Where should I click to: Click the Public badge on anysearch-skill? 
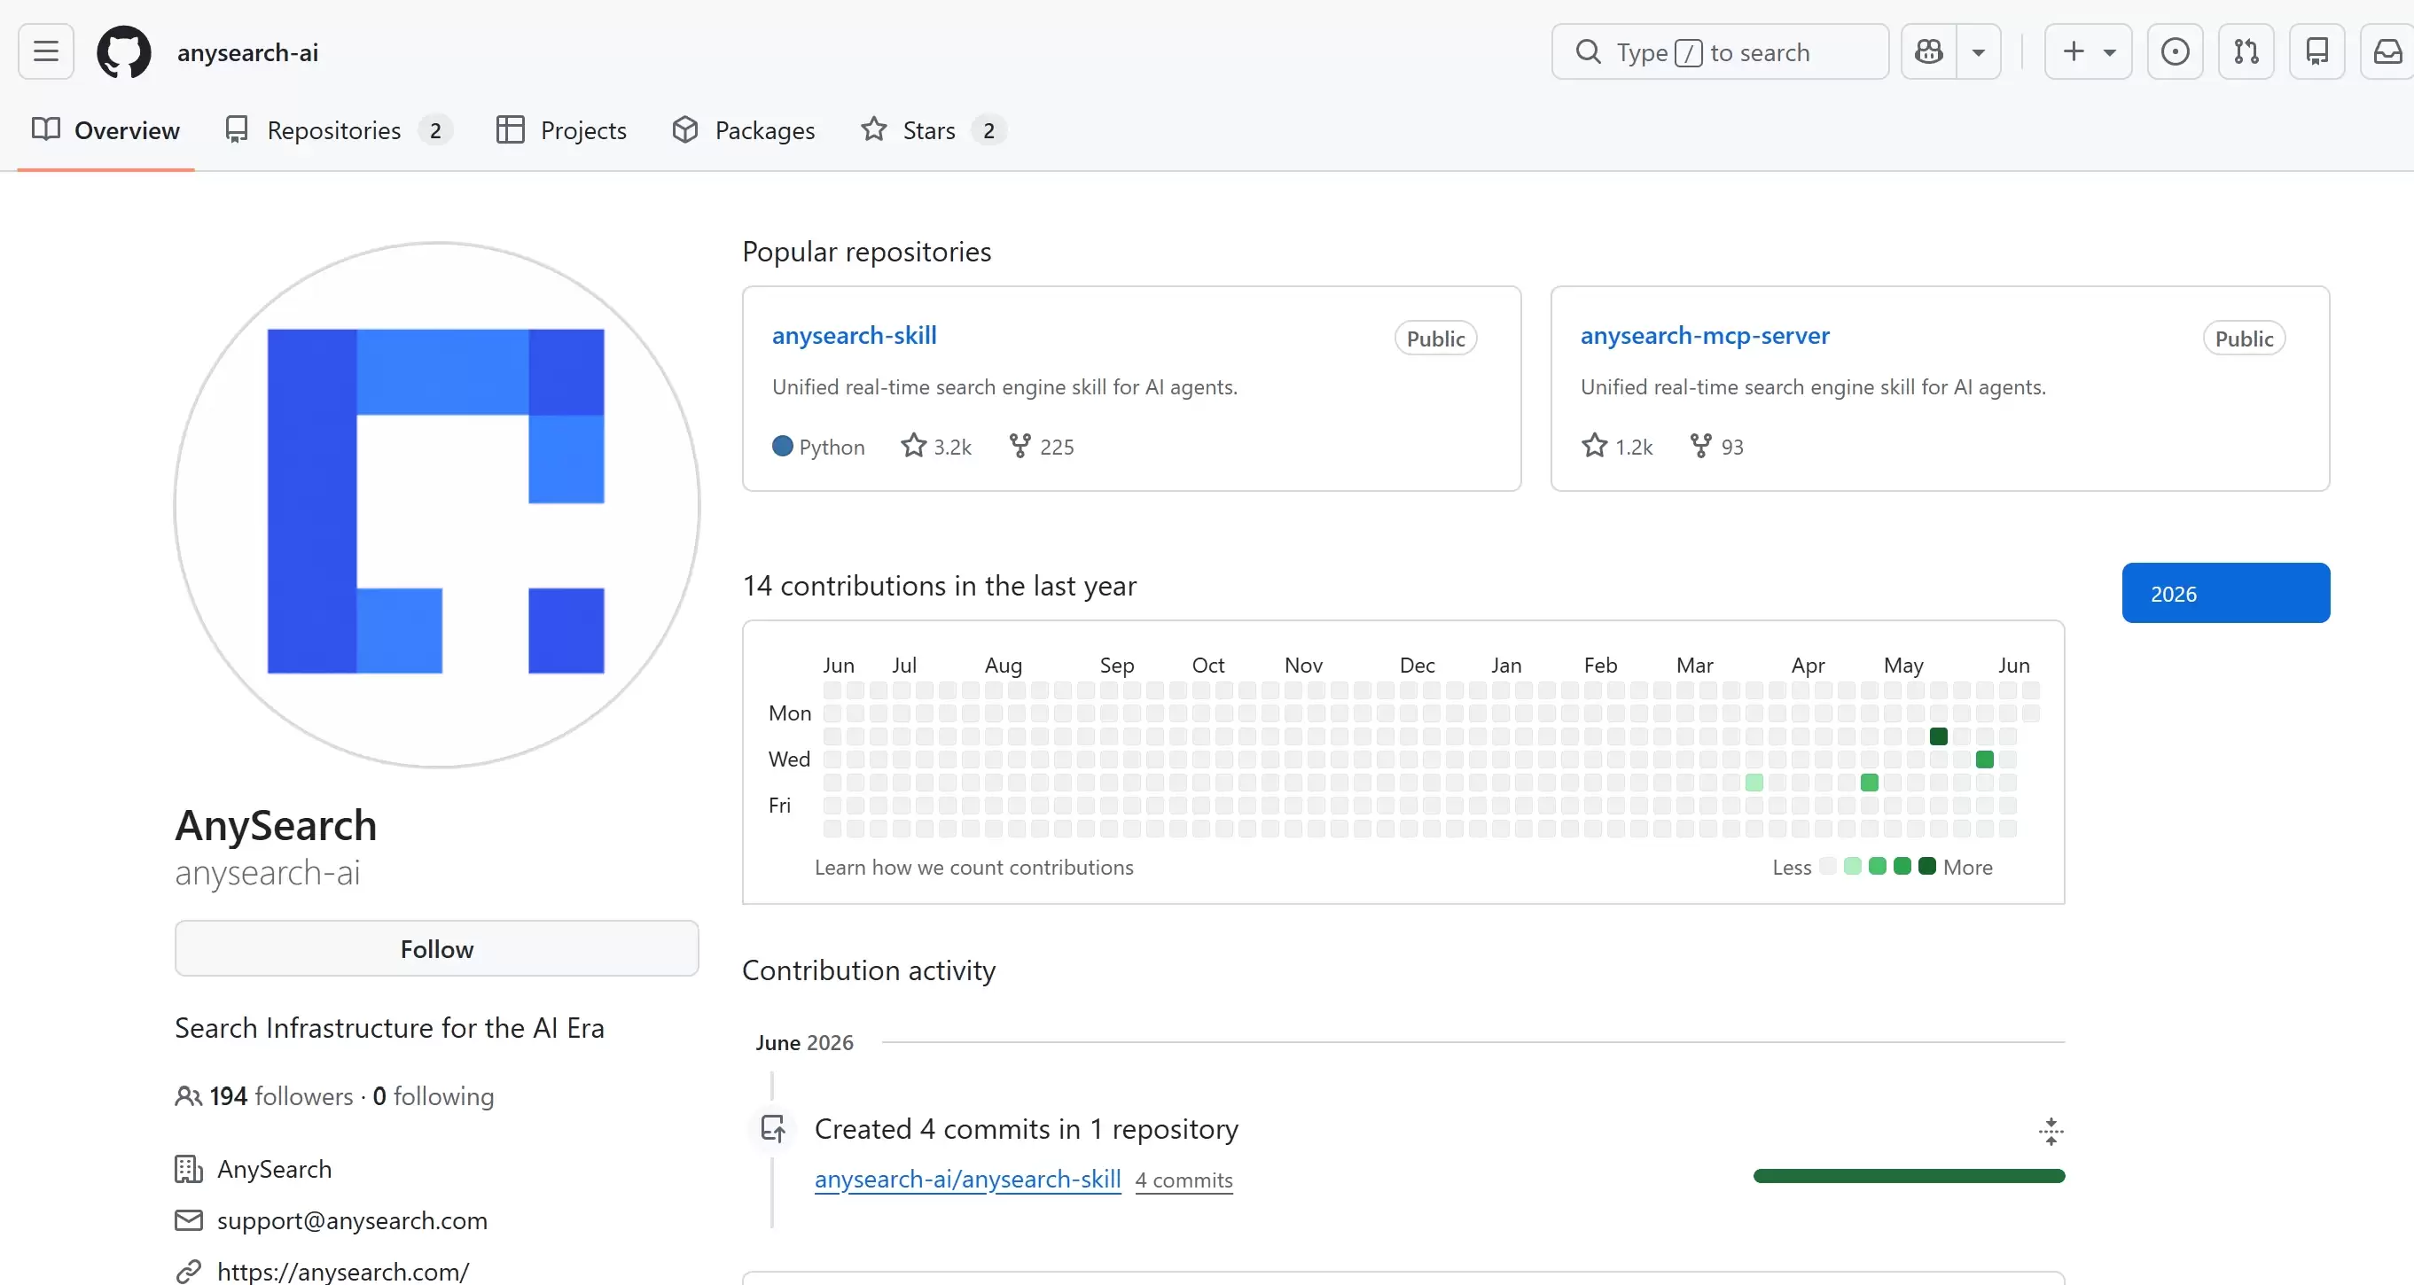[1435, 339]
